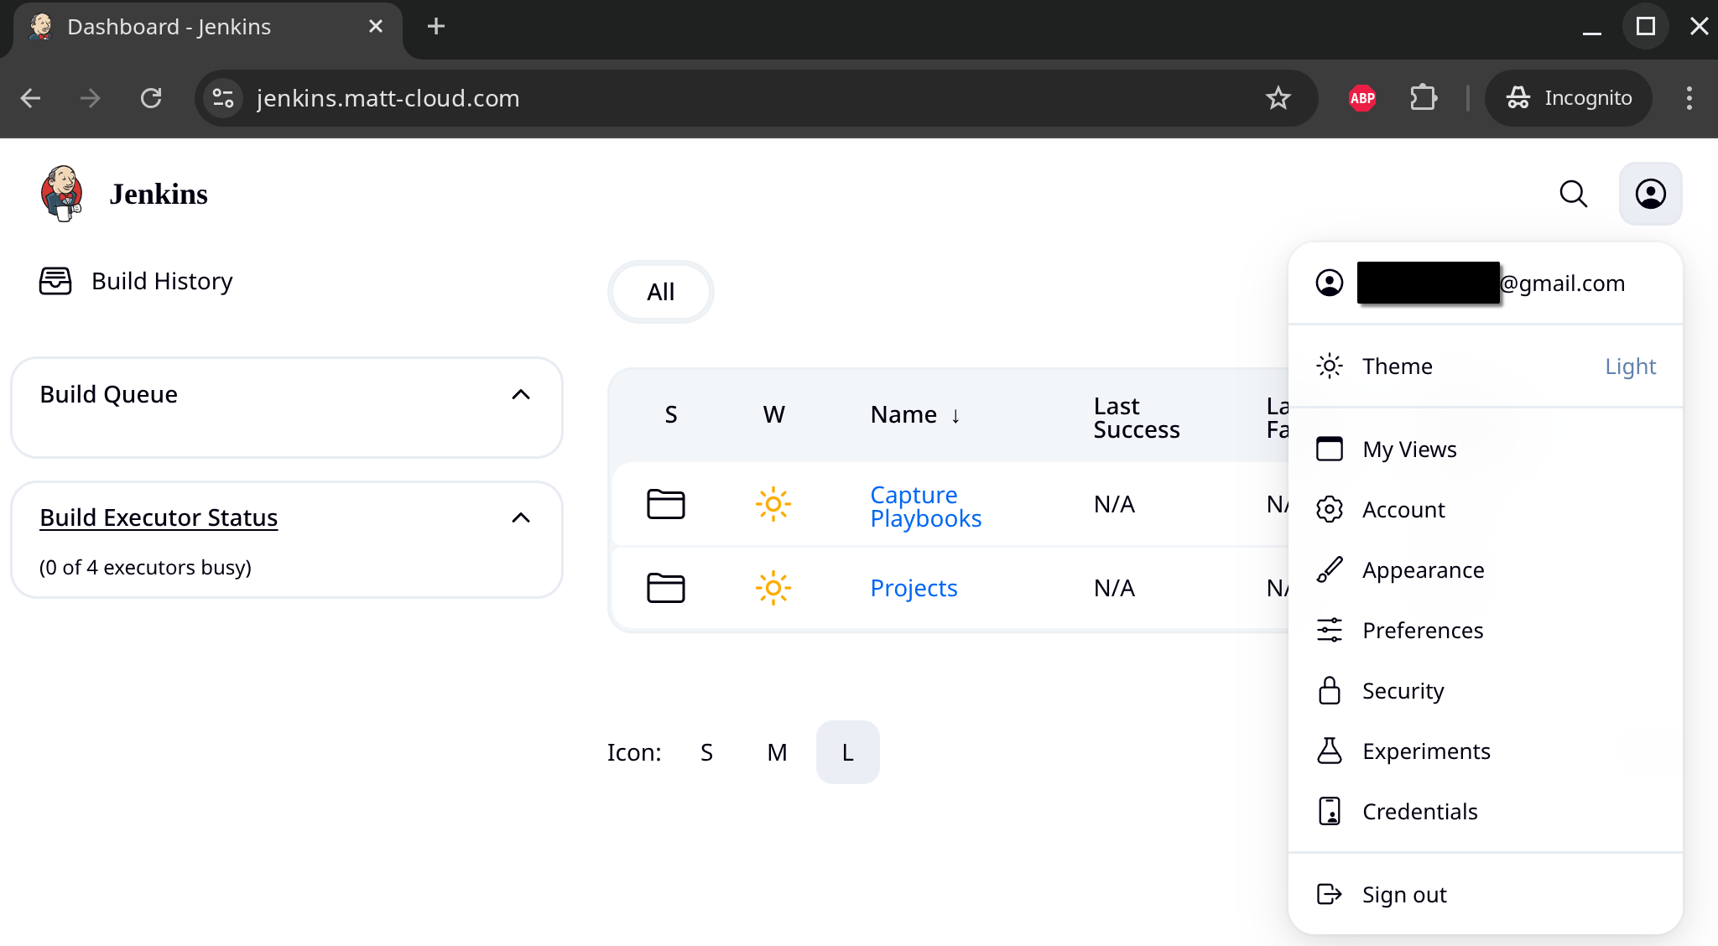The height and width of the screenshot is (946, 1718).
Task: Click the Build History inbox icon
Action: coord(55,281)
